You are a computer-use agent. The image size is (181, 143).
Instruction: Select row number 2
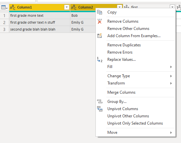pyautogui.click(x=4, y=22)
